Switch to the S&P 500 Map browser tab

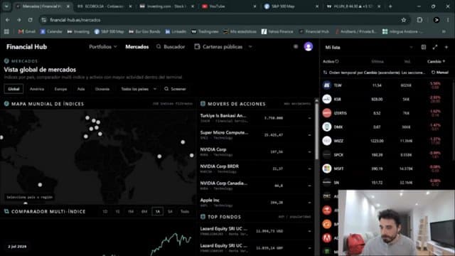point(291,6)
